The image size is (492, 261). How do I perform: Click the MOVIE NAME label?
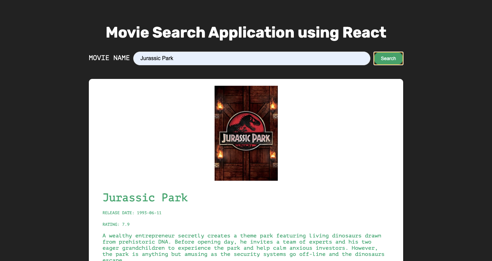109,58
